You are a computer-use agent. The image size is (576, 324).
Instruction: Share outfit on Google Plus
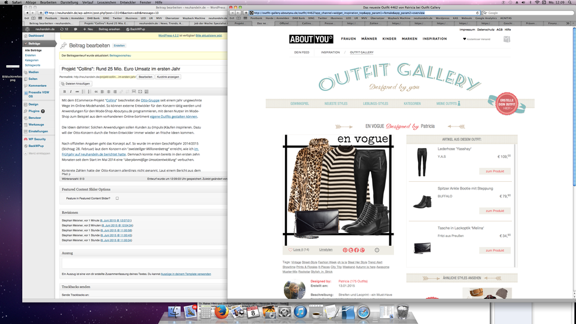(x=362, y=250)
